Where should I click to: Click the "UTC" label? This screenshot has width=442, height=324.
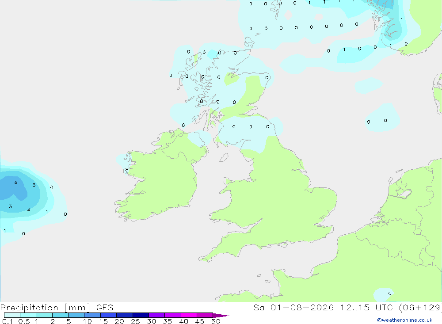[x=385, y=308]
